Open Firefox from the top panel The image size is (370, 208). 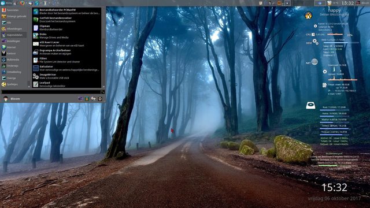coord(22,3)
